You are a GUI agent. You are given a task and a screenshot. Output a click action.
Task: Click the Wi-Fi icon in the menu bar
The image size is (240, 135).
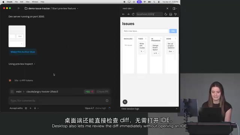[144, 2]
